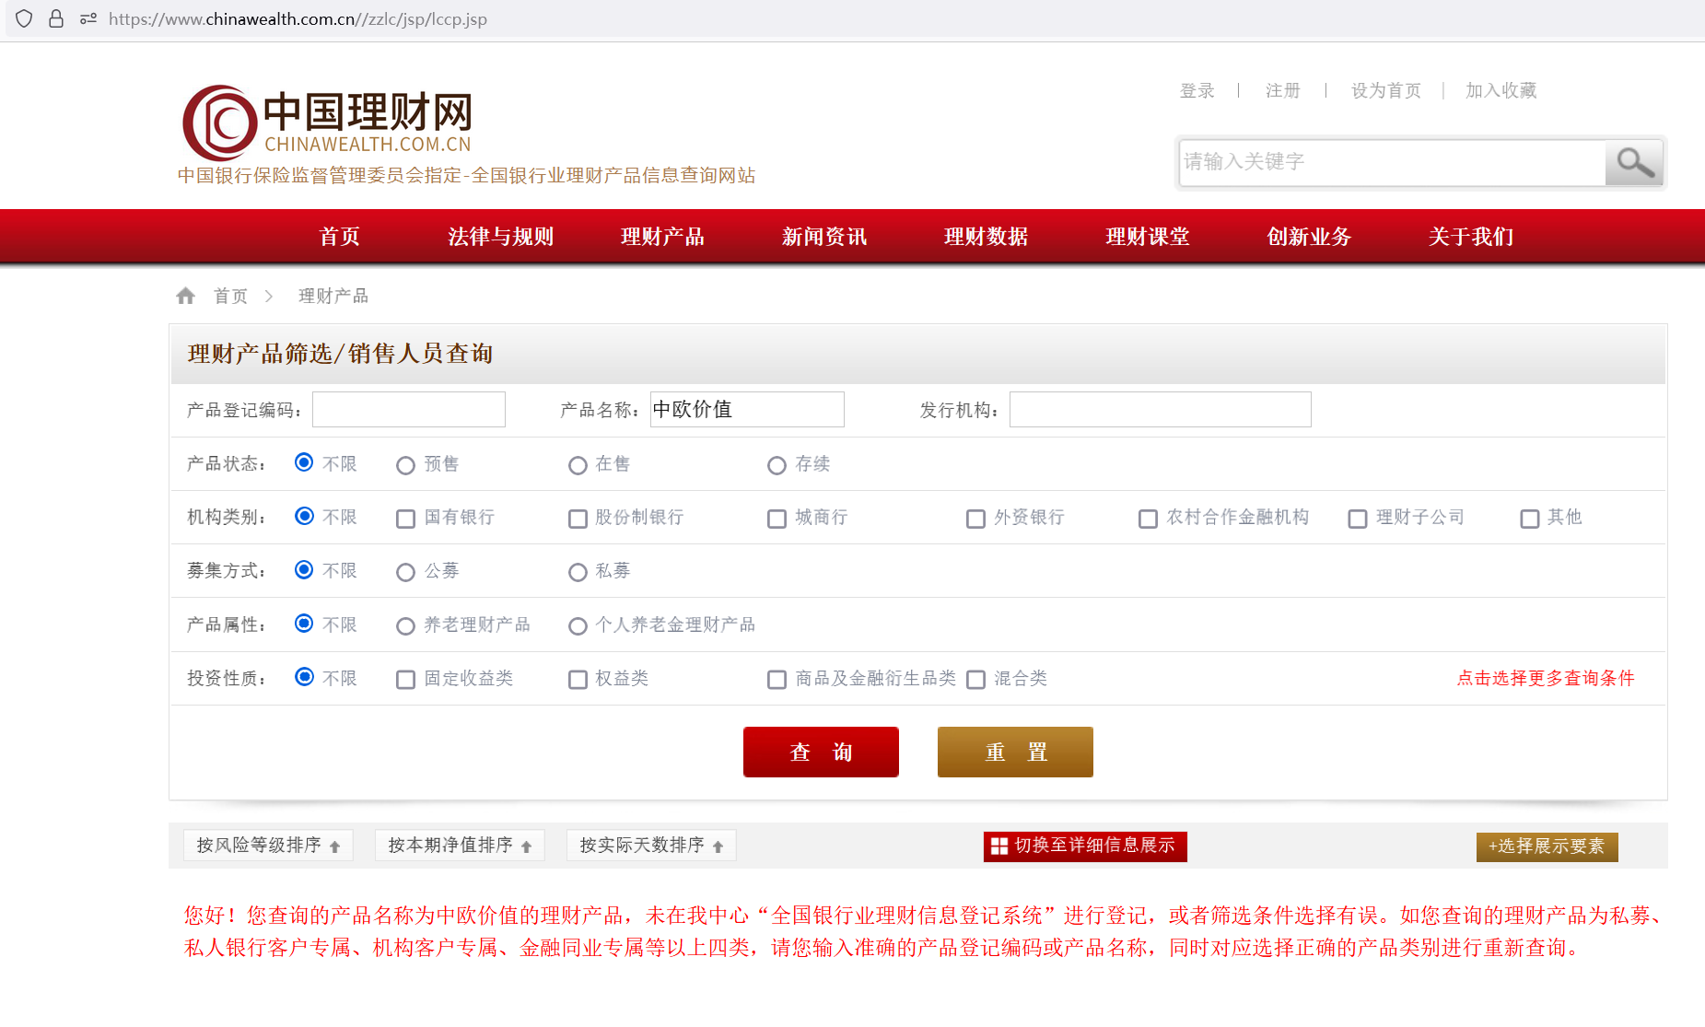The image size is (1705, 1027).
Task: Sort results by 按风险等级排序
Action: (x=268, y=846)
